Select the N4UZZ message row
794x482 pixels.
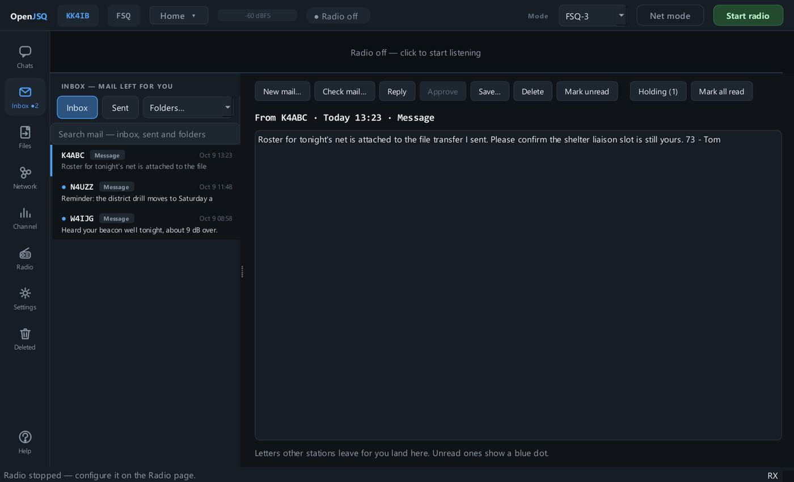pos(146,192)
